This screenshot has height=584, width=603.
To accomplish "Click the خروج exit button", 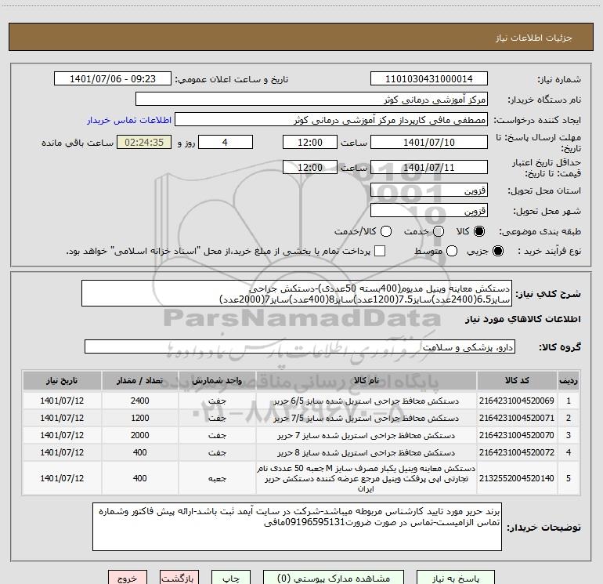I will pos(128,578).
